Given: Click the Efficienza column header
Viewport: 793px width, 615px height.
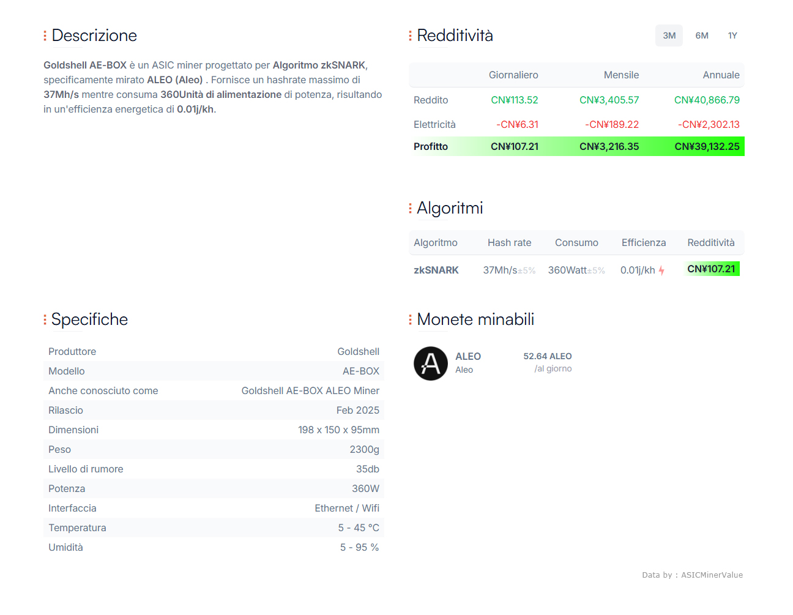Looking at the screenshot, I should click(644, 242).
